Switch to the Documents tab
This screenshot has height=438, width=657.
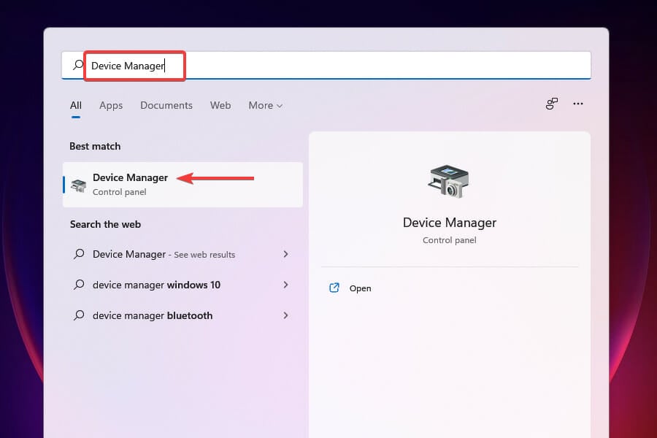click(166, 105)
